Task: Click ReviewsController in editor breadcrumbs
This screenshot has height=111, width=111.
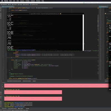Action: (x=27, y=81)
